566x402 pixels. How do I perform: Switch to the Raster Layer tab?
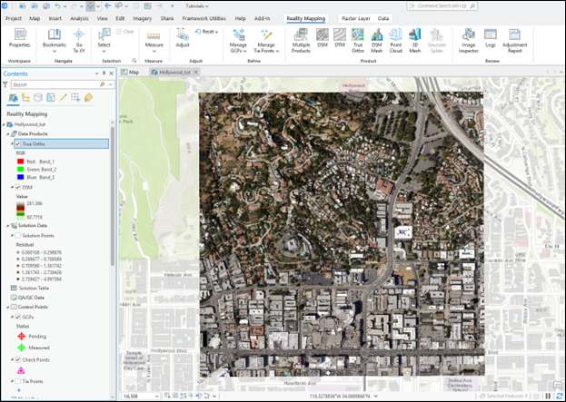click(x=356, y=18)
